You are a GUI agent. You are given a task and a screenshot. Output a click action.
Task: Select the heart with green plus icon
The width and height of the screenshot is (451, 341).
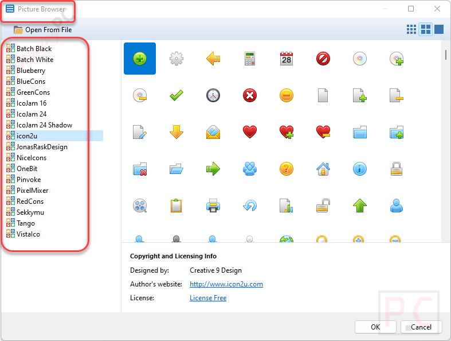coord(287,132)
